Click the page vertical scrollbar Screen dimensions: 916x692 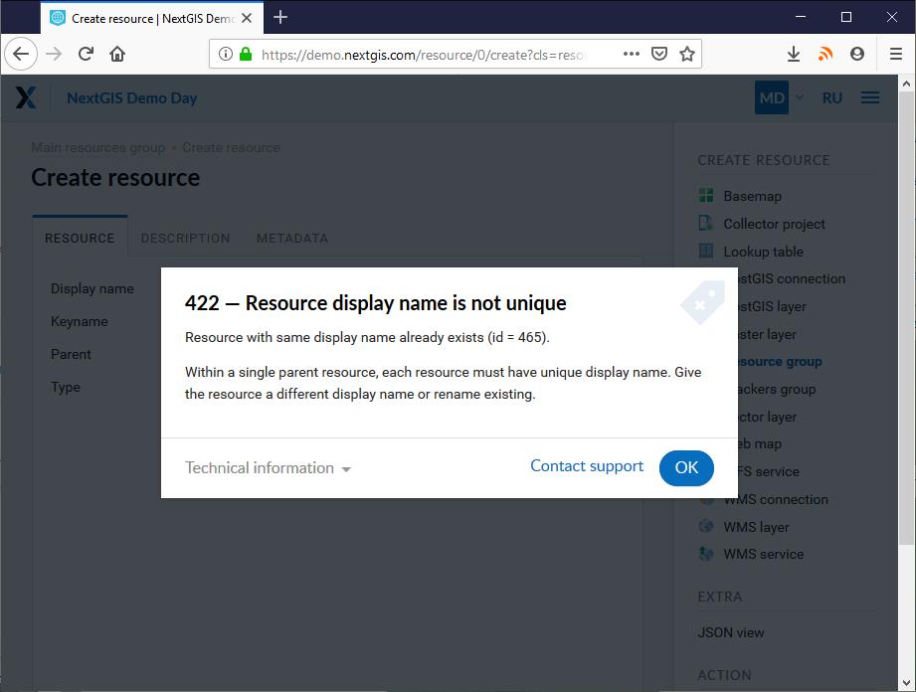906,318
